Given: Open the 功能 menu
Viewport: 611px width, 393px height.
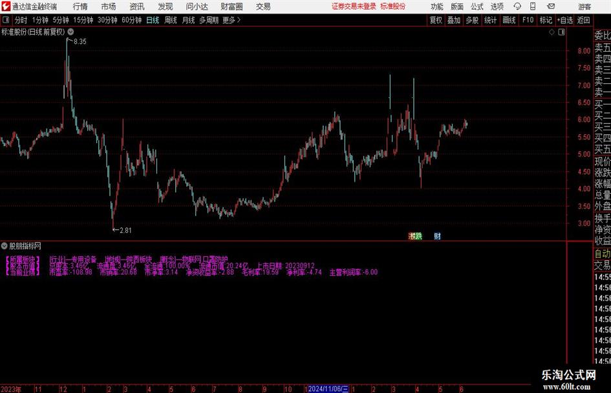Looking at the screenshot, I should [437, 6].
